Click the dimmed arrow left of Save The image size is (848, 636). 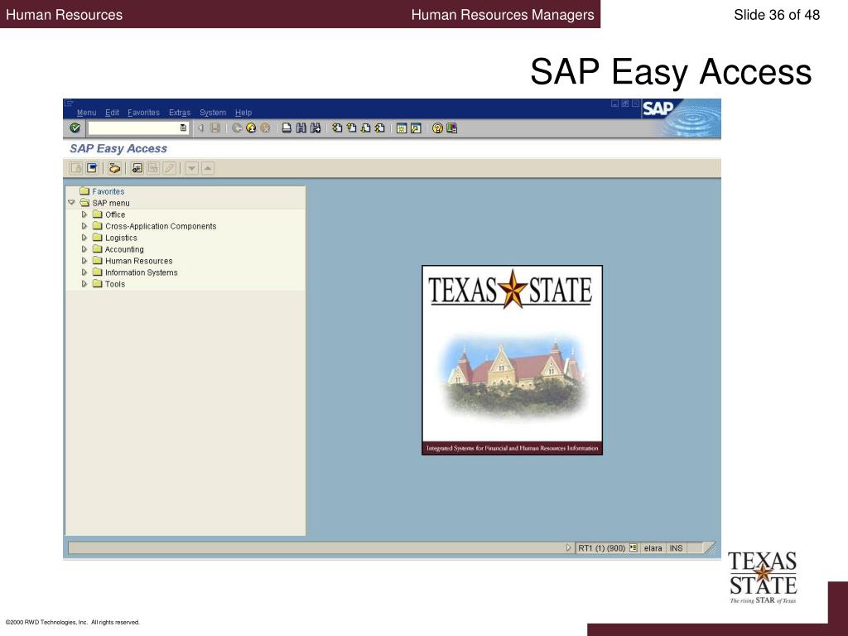coord(200,128)
